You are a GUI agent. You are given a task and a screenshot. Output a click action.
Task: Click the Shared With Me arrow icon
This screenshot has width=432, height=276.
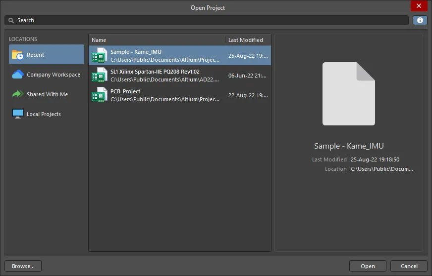point(17,94)
